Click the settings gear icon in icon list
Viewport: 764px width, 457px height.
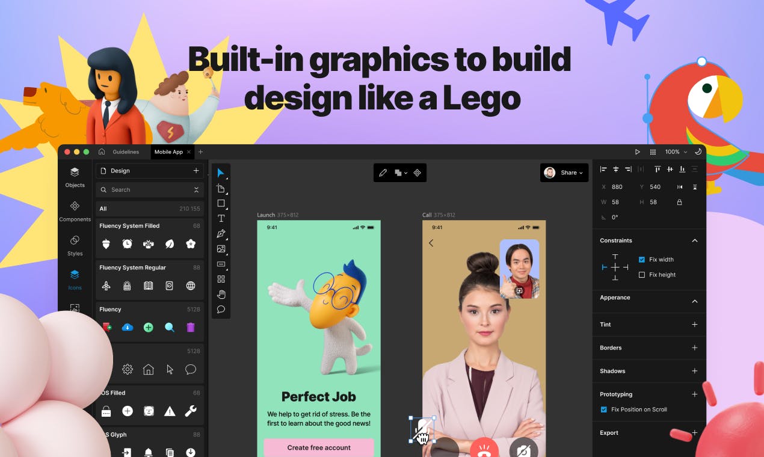point(127,369)
